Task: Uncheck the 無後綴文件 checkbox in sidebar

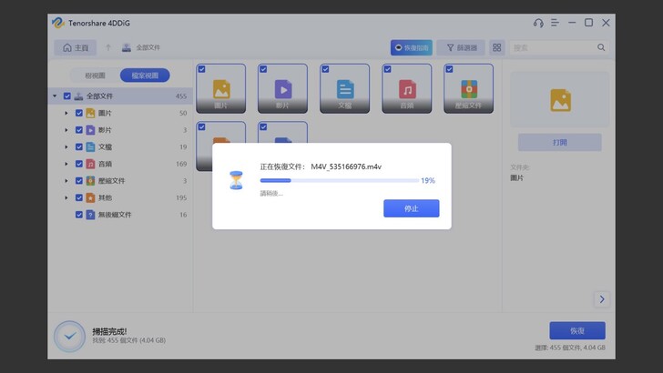Action: (x=78, y=215)
